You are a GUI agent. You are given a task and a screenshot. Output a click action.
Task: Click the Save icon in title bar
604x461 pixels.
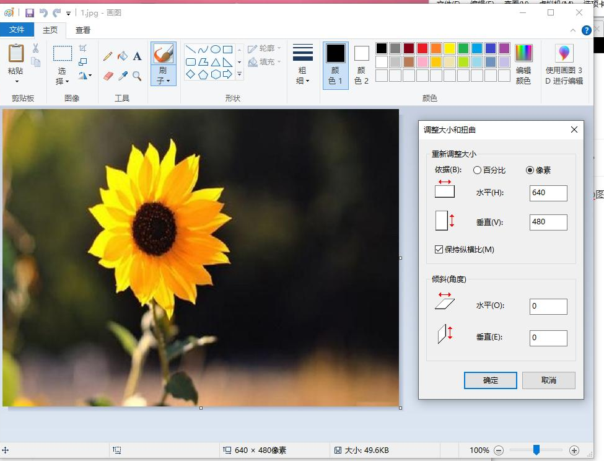30,13
